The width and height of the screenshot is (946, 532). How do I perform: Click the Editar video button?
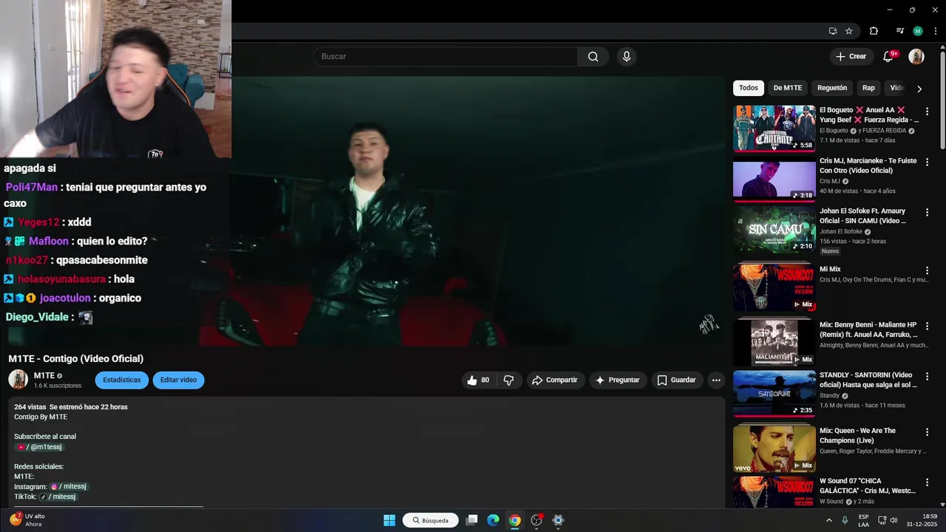pyautogui.click(x=178, y=380)
